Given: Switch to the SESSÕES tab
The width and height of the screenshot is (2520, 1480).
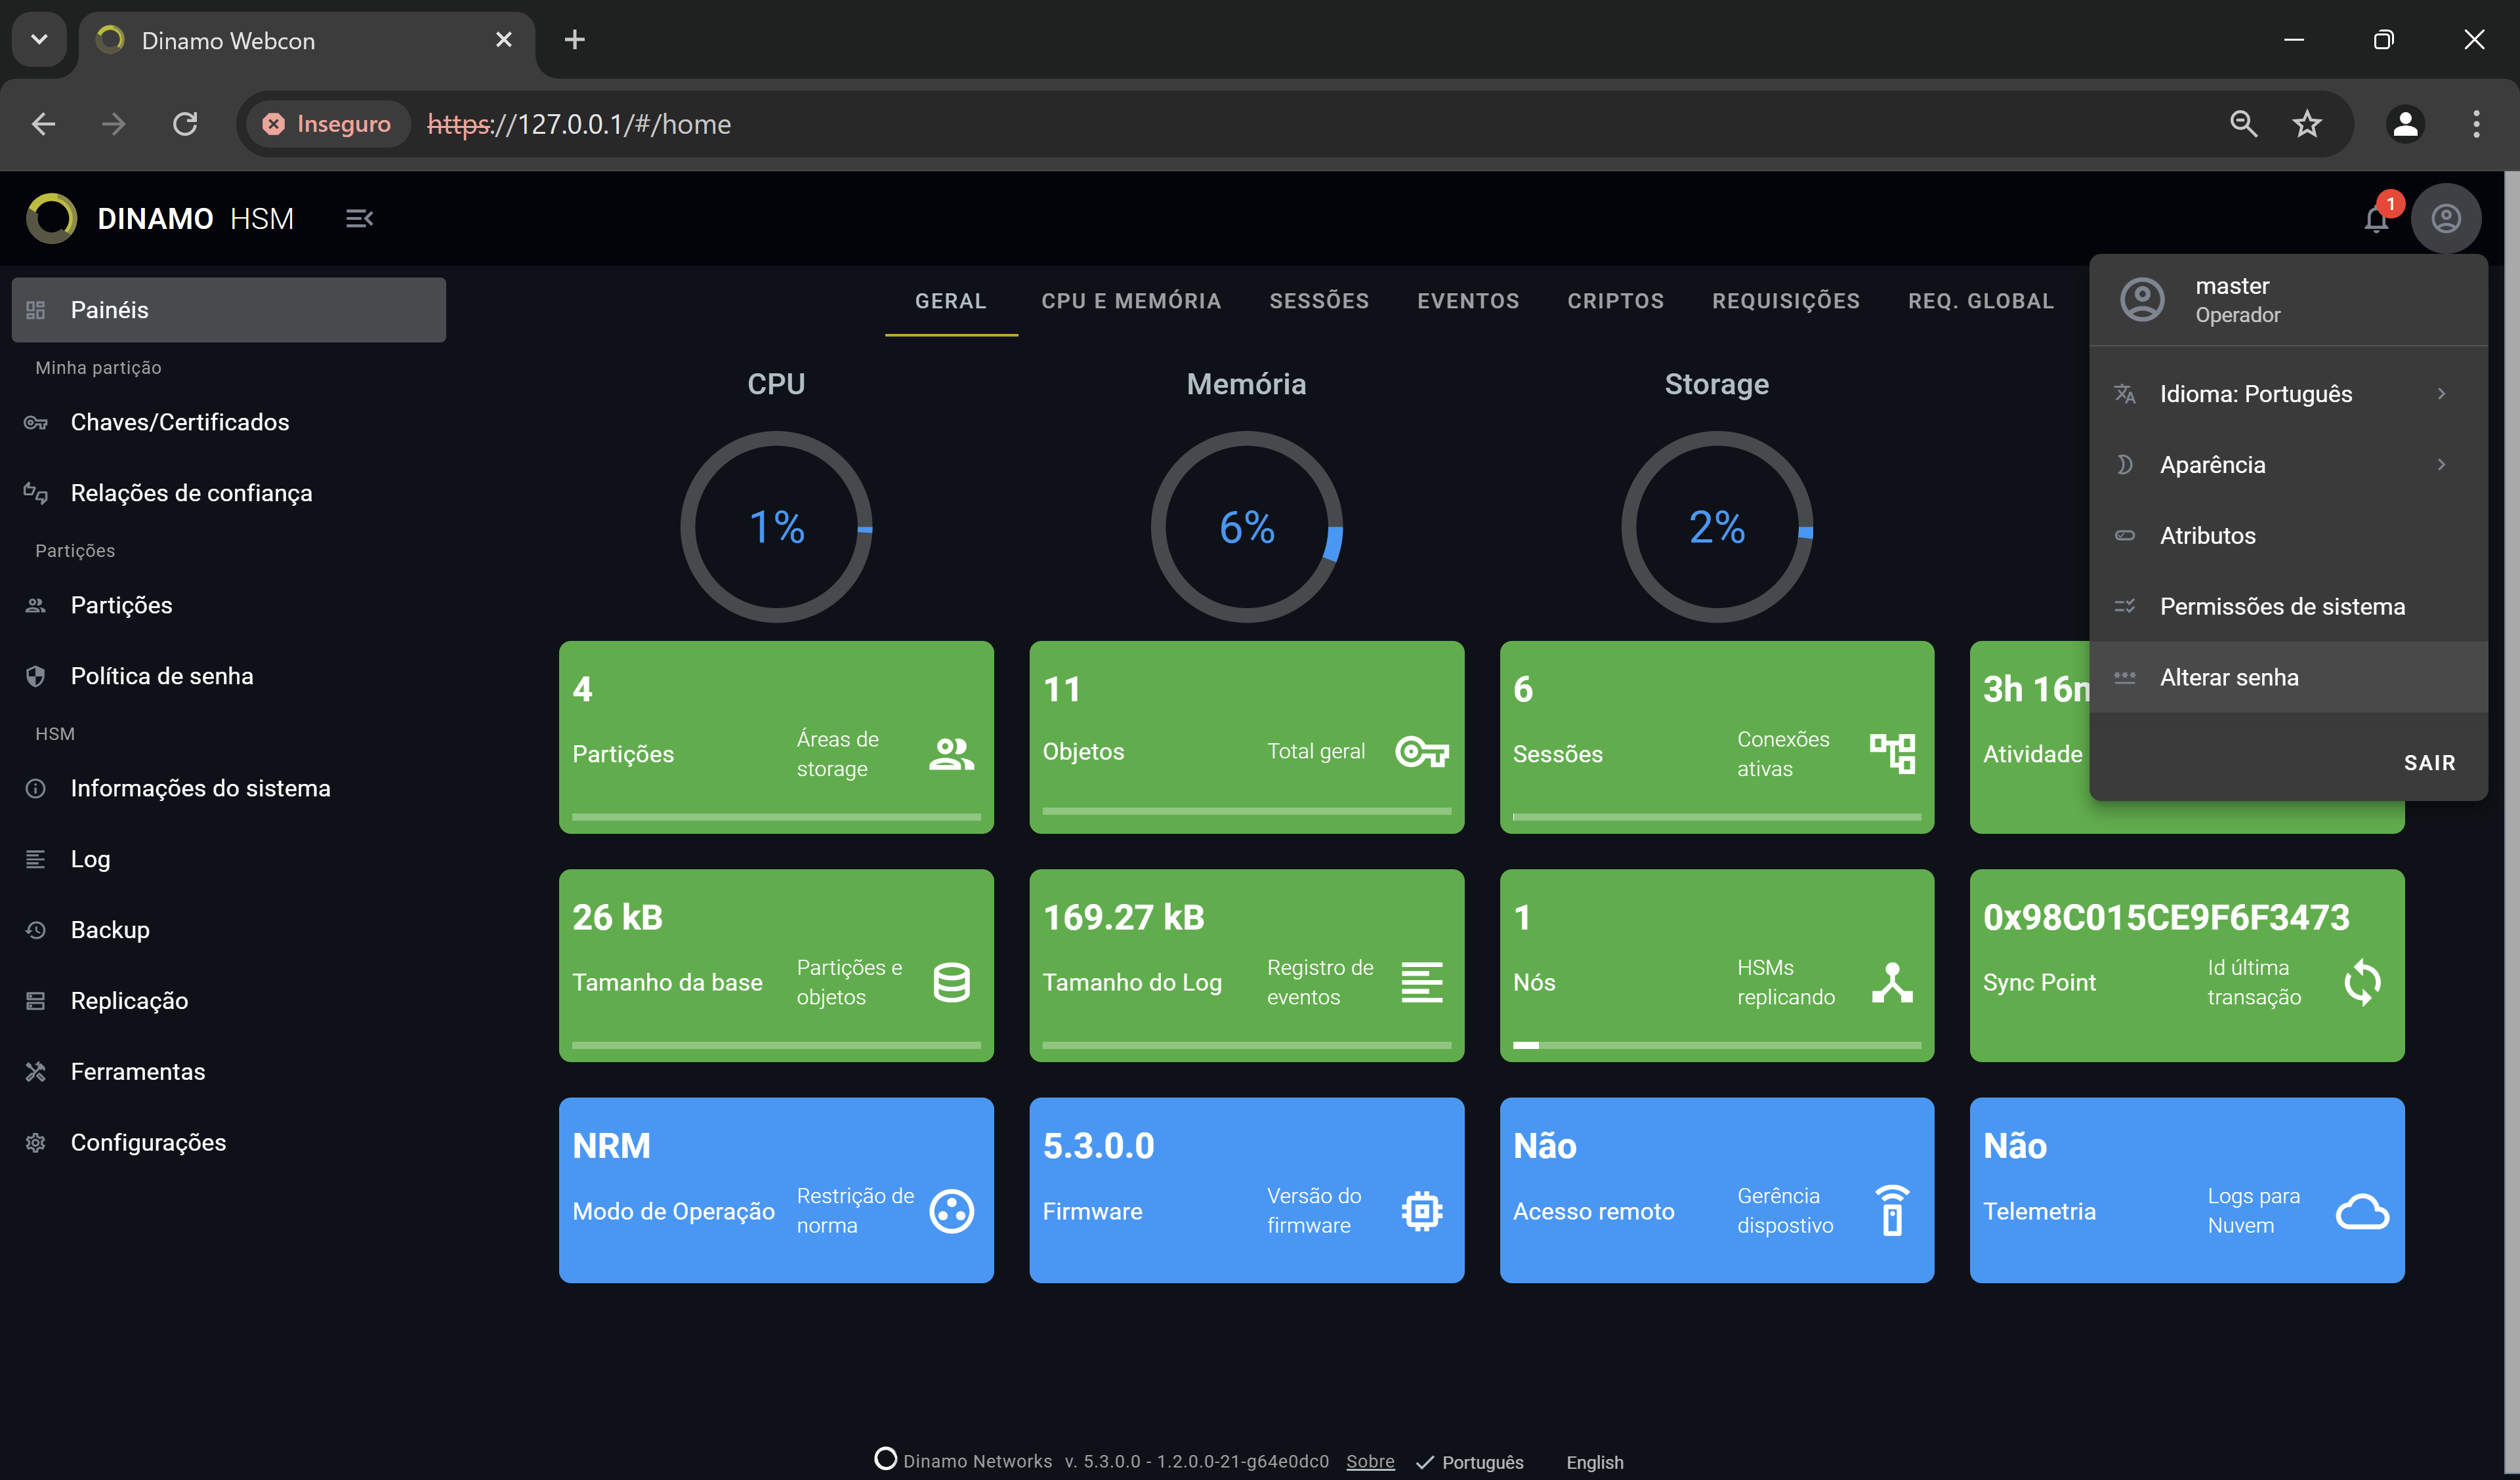Looking at the screenshot, I should [x=1318, y=301].
